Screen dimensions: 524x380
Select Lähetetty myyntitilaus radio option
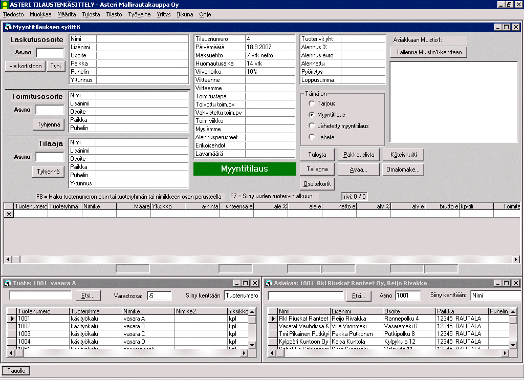click(312, 126)
